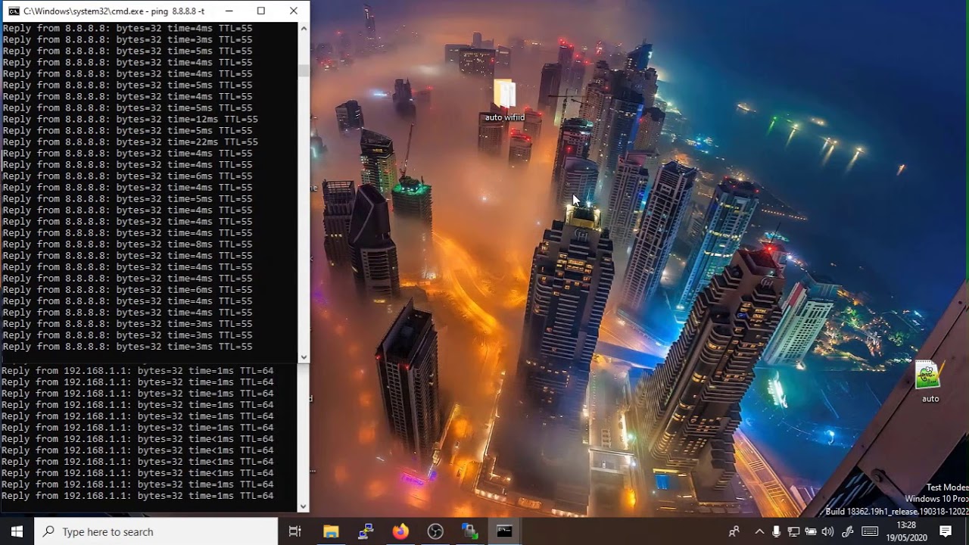Maximize the cmd.exe ping window

pos(261,11)
